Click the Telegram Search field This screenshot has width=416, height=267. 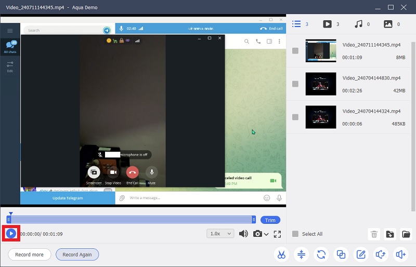point(63,30)
